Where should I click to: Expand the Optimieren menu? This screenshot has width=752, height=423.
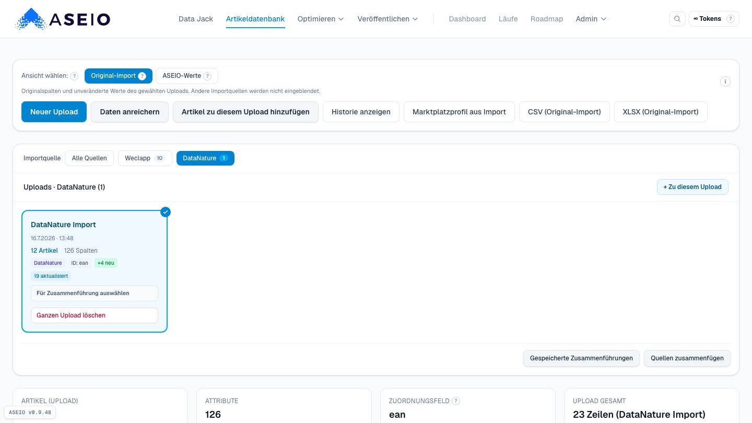pyautogui.click(x=321, y=19)
